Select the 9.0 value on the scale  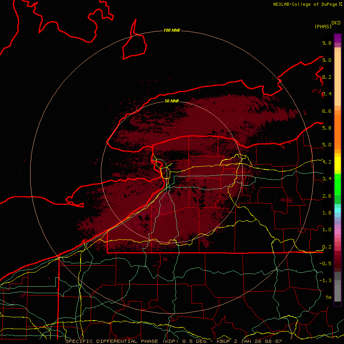pyautogui.click(x=327, y=60)
